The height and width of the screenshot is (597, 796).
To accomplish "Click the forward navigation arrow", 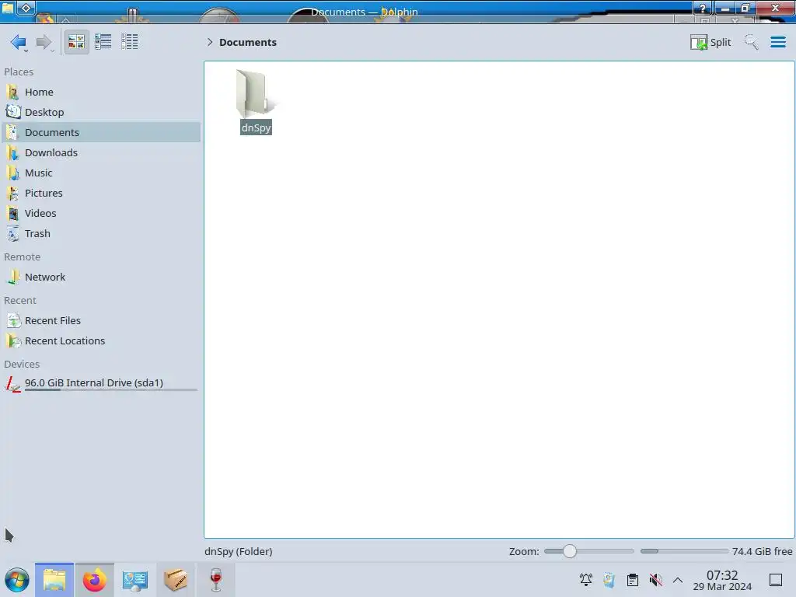I will (44, 42).
